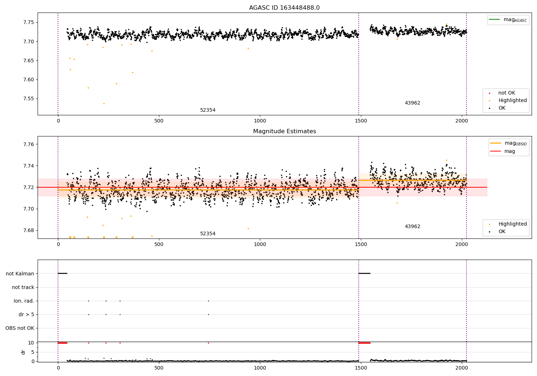
Task: Click the 7.74 tick on middle plot
Action: [28, 166]
